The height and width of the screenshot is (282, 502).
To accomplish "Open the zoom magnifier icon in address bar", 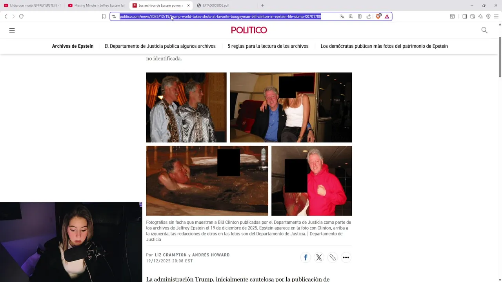I will [351, 16].
